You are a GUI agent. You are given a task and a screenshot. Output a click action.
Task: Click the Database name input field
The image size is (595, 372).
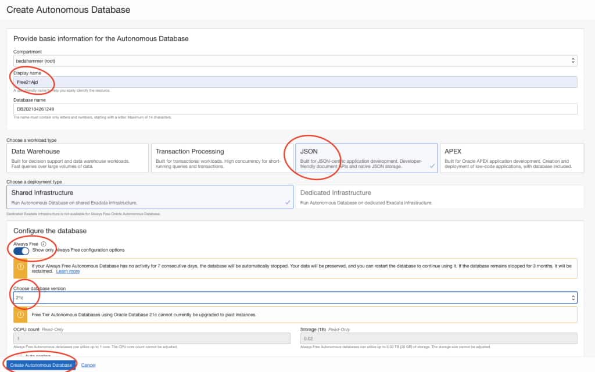coord(291,108)
